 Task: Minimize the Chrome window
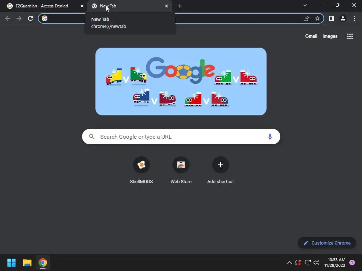point(321,5)
